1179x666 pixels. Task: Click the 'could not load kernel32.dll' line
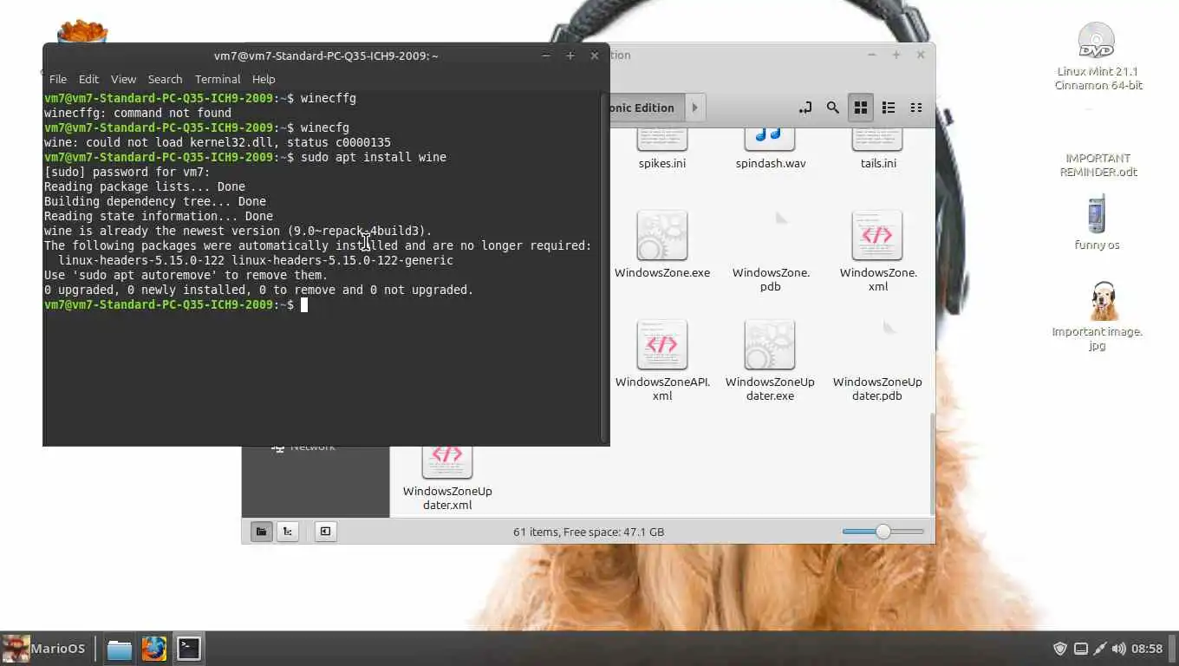(x=218, y=142)
